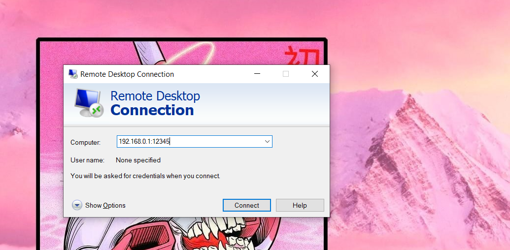This screenshot has width=510, height=250.
Task: Click the Computer field label
Action: [85, 142]
